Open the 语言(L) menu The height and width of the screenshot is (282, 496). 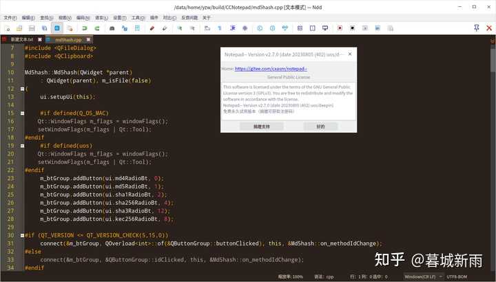pyautogui.click(x=101, y=18)
